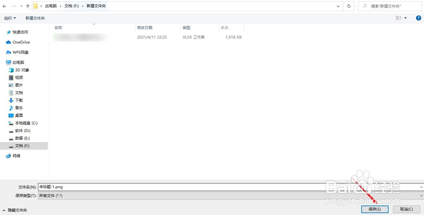
Task: Navigate to 此电脑 via the breadcrumb
Action: (x=51, y=6)
